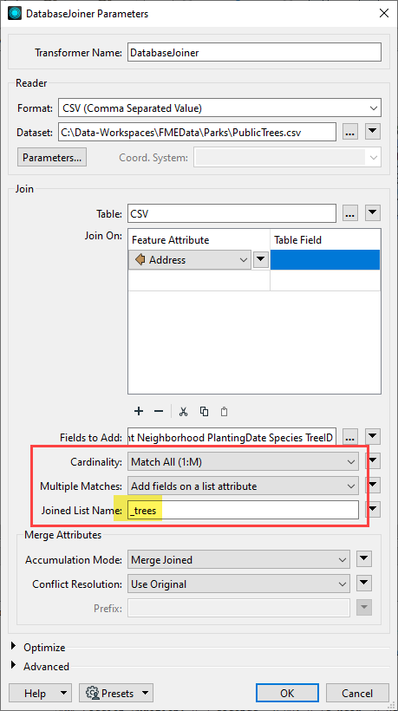Select the blank Table Field cell
The width and height of the screenshot is (398, 711).
(x=325, y=260)
